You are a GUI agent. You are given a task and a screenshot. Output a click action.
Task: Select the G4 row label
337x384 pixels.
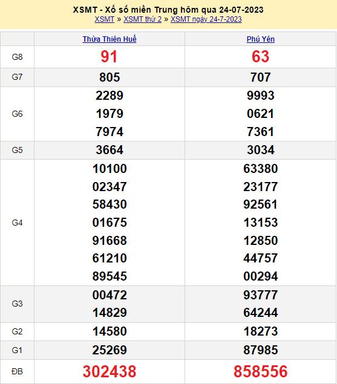click(17, 223)
